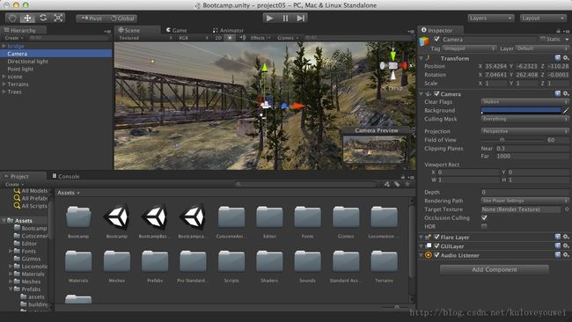Select the Rotate tool in toolbar
Screen dimensions: 572x322
click(x=43, y=18)
